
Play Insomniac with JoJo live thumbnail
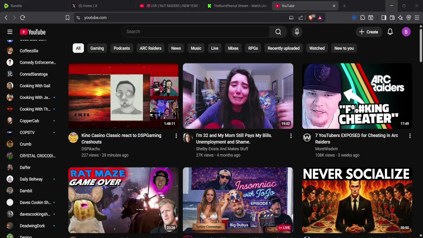coord(238,200)
